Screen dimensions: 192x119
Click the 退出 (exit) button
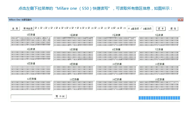173,29
